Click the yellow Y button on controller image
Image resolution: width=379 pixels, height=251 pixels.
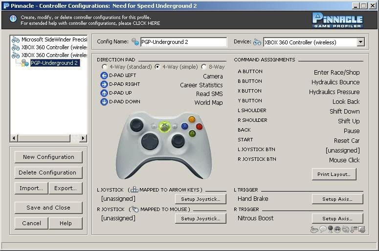pyautogui.click(x=192, y=119)
